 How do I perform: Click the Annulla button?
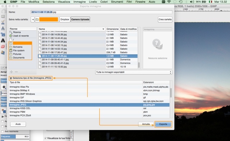146,124
